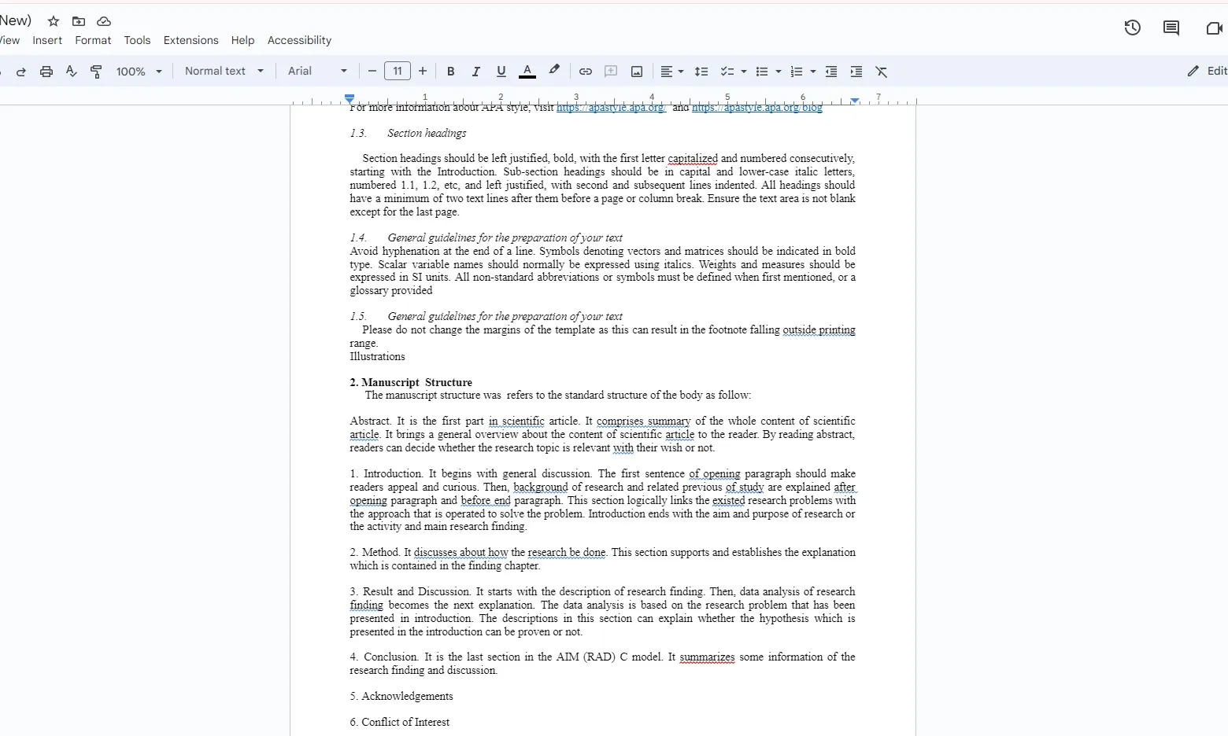Run Spelling and grammar check

71,72
